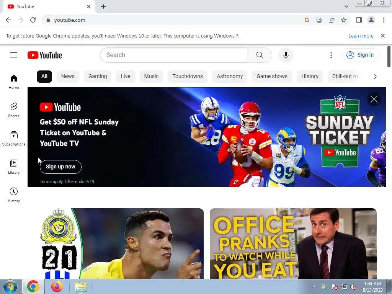Navigate back with the browser back arrow
392x294 pixels.
pos(8,20)
